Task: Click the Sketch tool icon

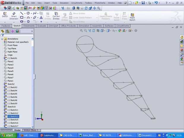Action: point(5,15)
